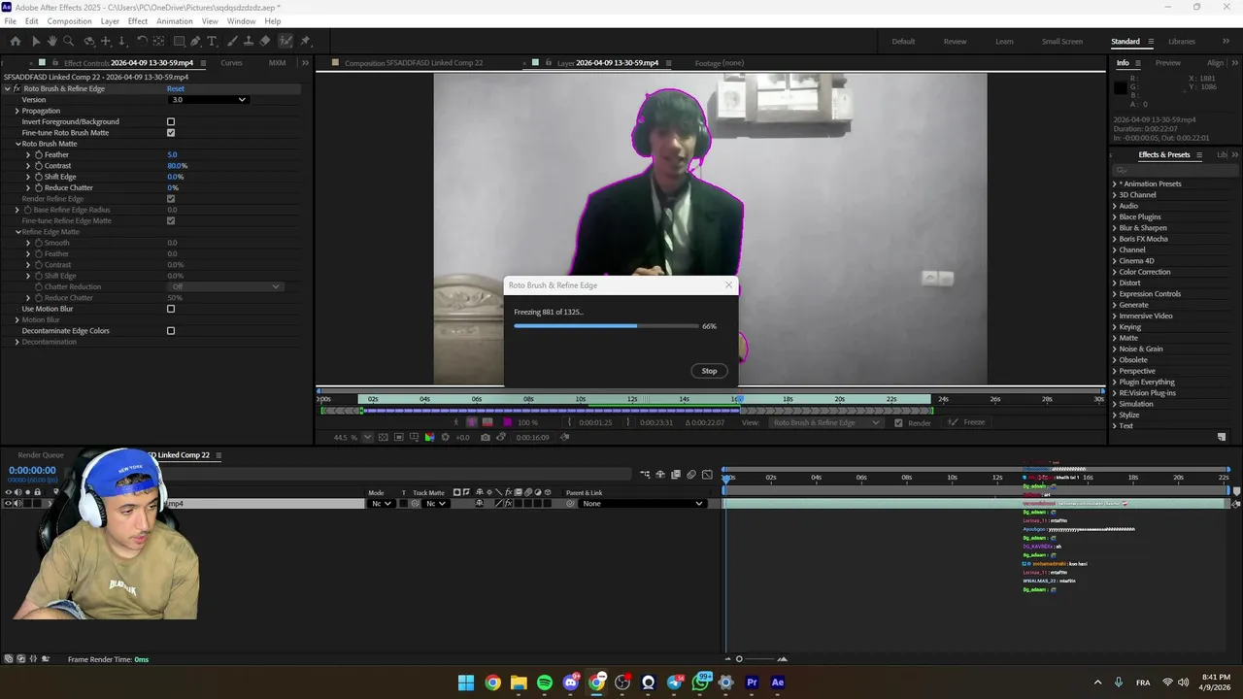1243x699 pixels.
Task: Open the Windows Start menu
Action: pyautogui.click(x=466, y=682)
